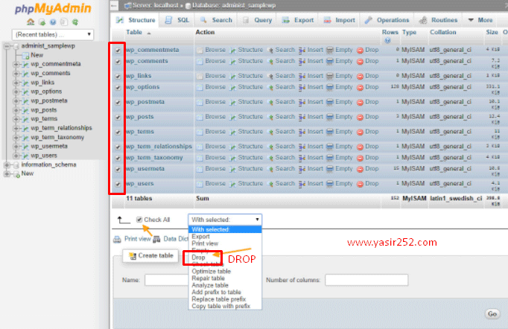Screen dimensions: 508x329
Task: Click the Browse icon for wp_commentmeta
Action: (200, 50)
